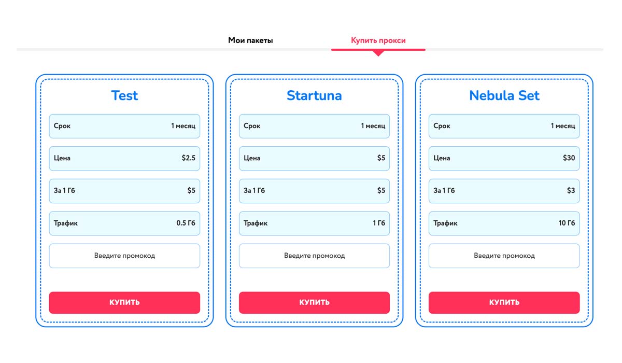This screenshot has width=622, height=363.
Task: Select Nebula Set's $3 За 1 Гб row
Action: click(504, 191)
